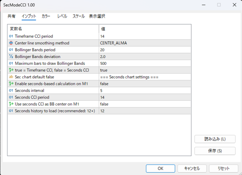Select true = Timeframe CCI, false = Seconds CCI label
The width and height of the screenshot is (242, 175).
point(52,70)
